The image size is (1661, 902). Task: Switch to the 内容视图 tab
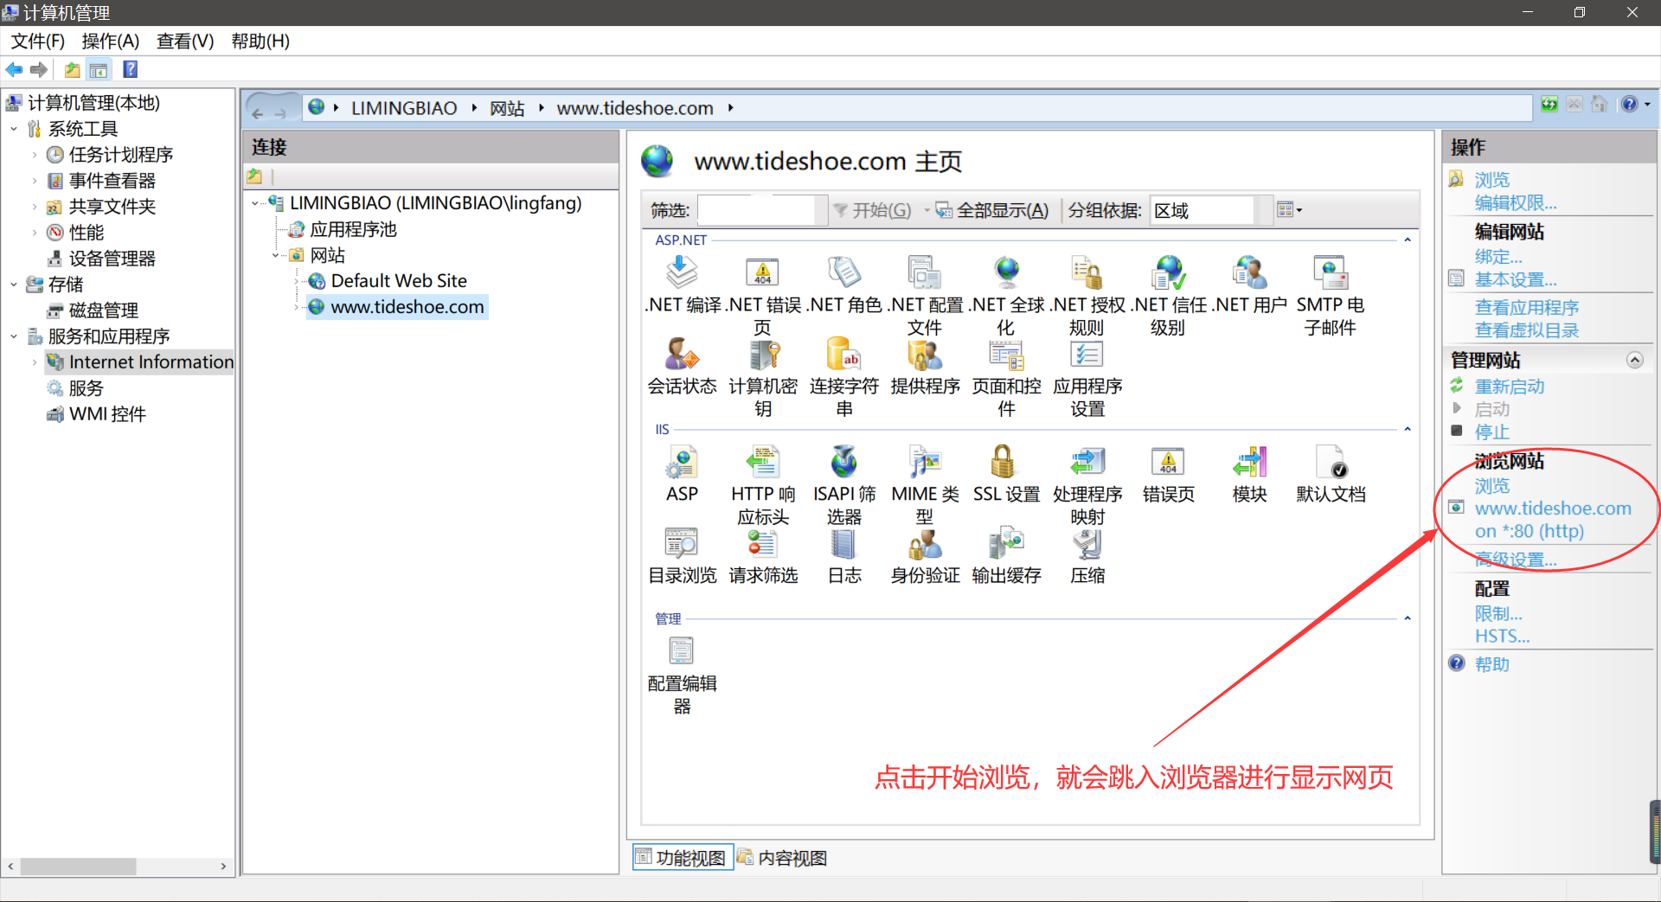point(782,858)
